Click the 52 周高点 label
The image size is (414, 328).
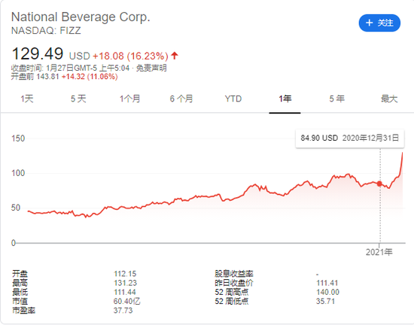(232, 292)
